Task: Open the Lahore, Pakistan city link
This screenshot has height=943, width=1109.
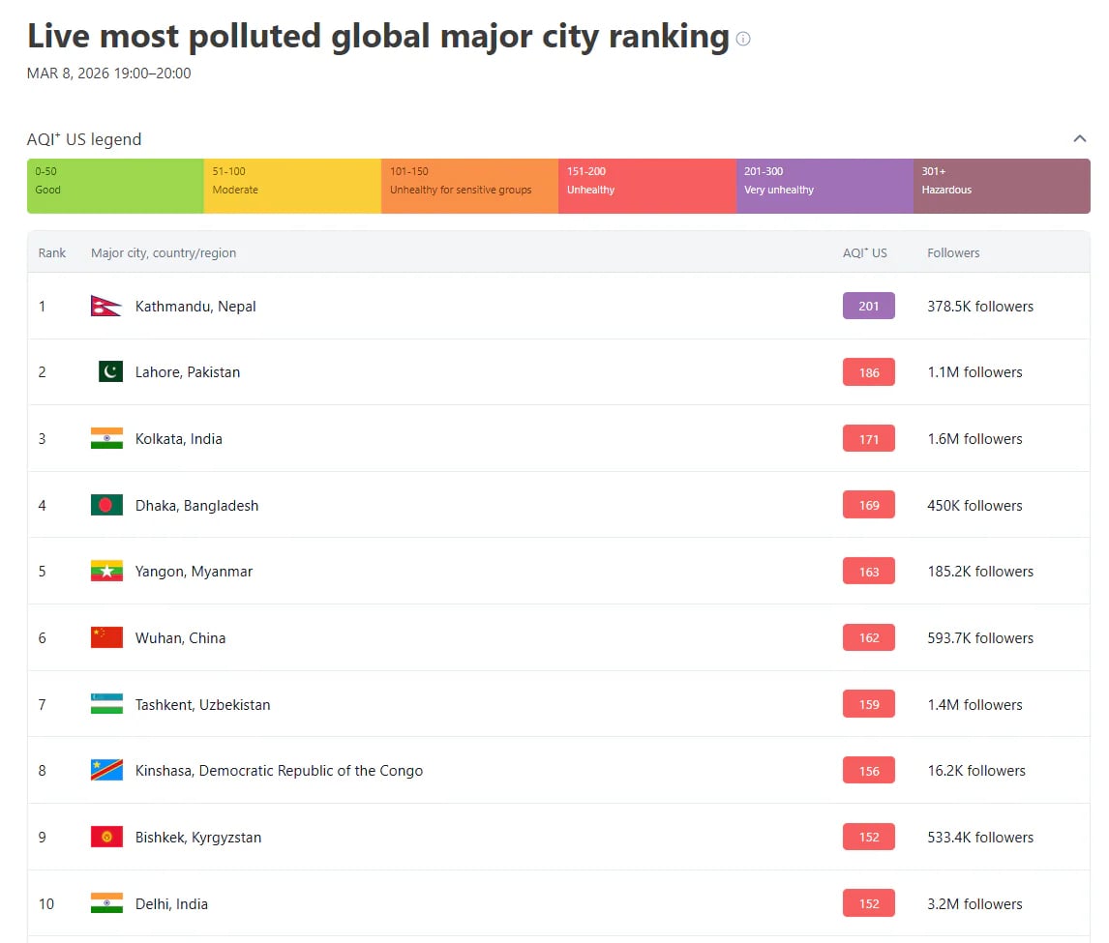Action: pyautogui.click(x=188, y=372)
